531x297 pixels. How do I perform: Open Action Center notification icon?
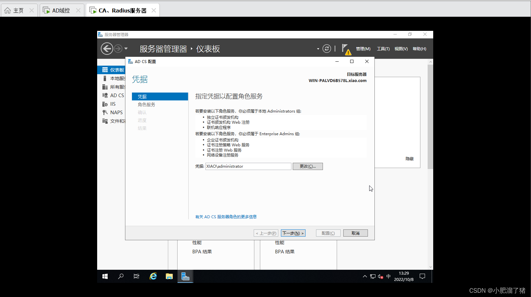(422, 276)
